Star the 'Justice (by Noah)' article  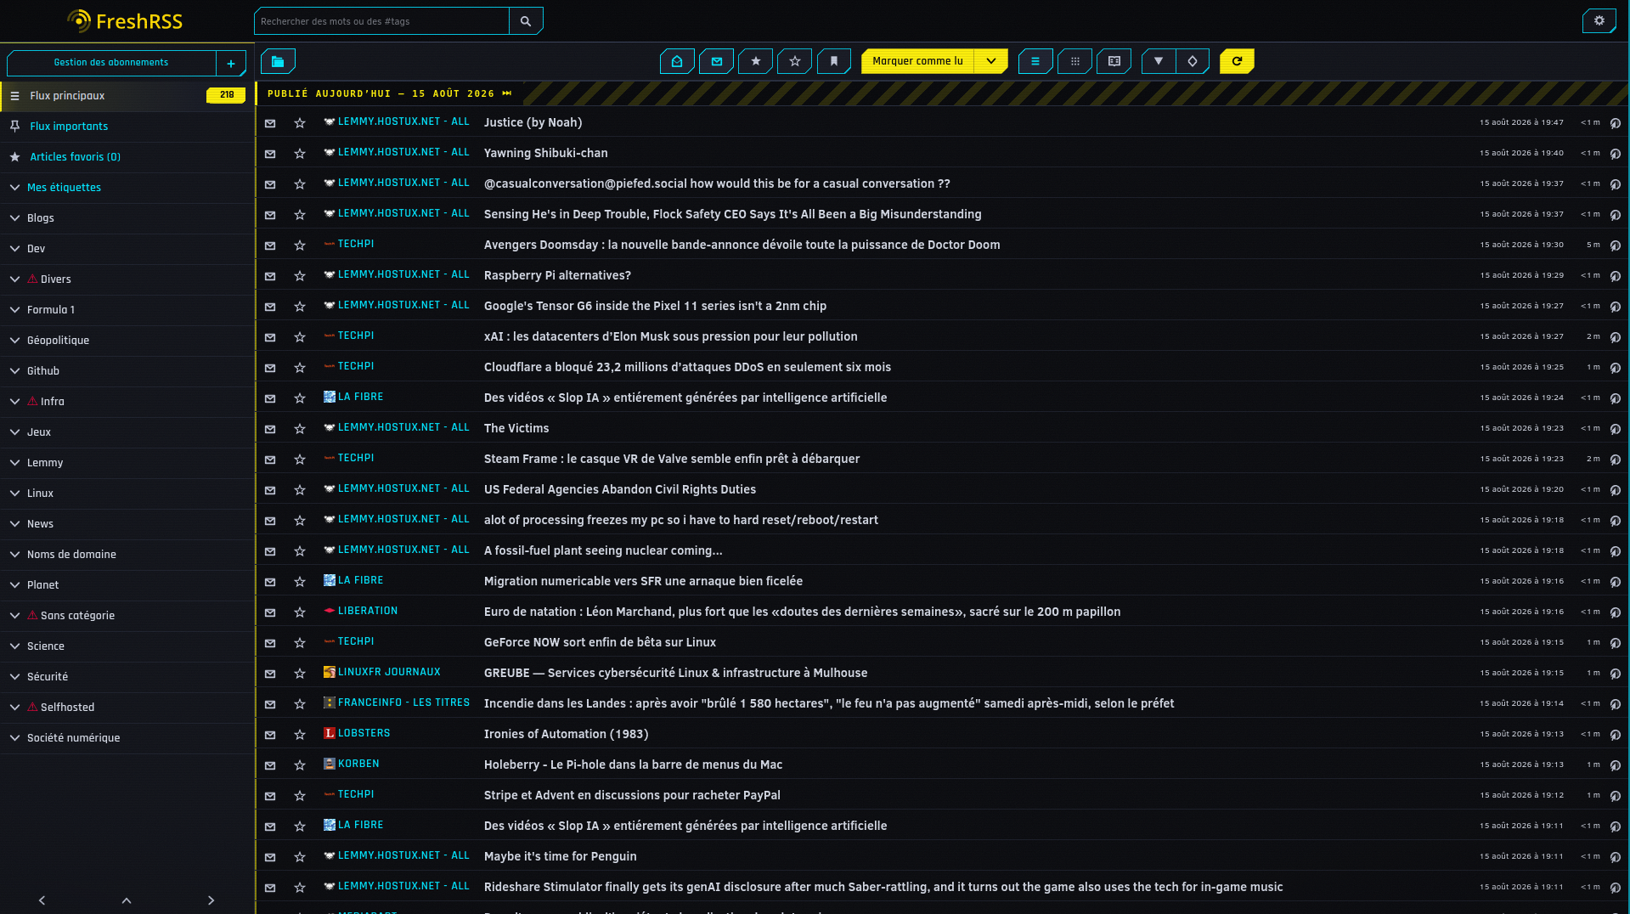click(300, 123)
